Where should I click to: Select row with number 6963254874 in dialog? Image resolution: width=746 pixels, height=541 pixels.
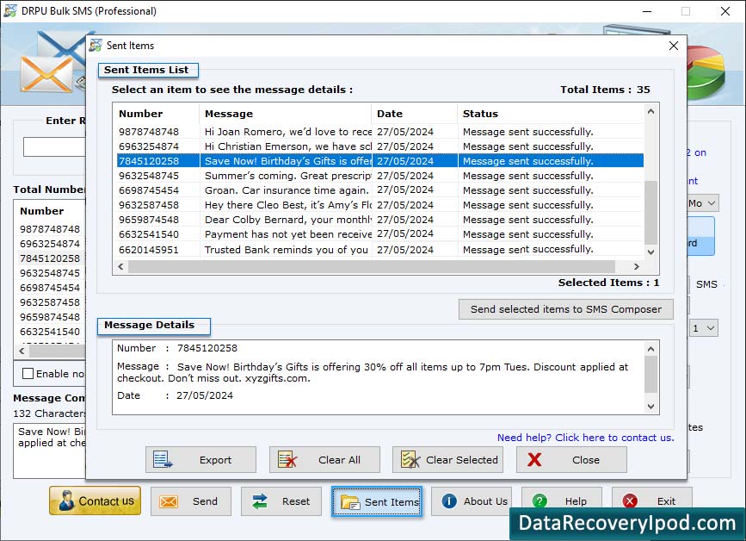coord(380,146)
